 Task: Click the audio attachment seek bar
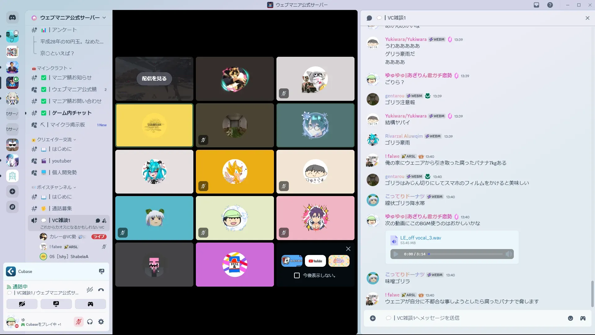[x=465, y=254]
